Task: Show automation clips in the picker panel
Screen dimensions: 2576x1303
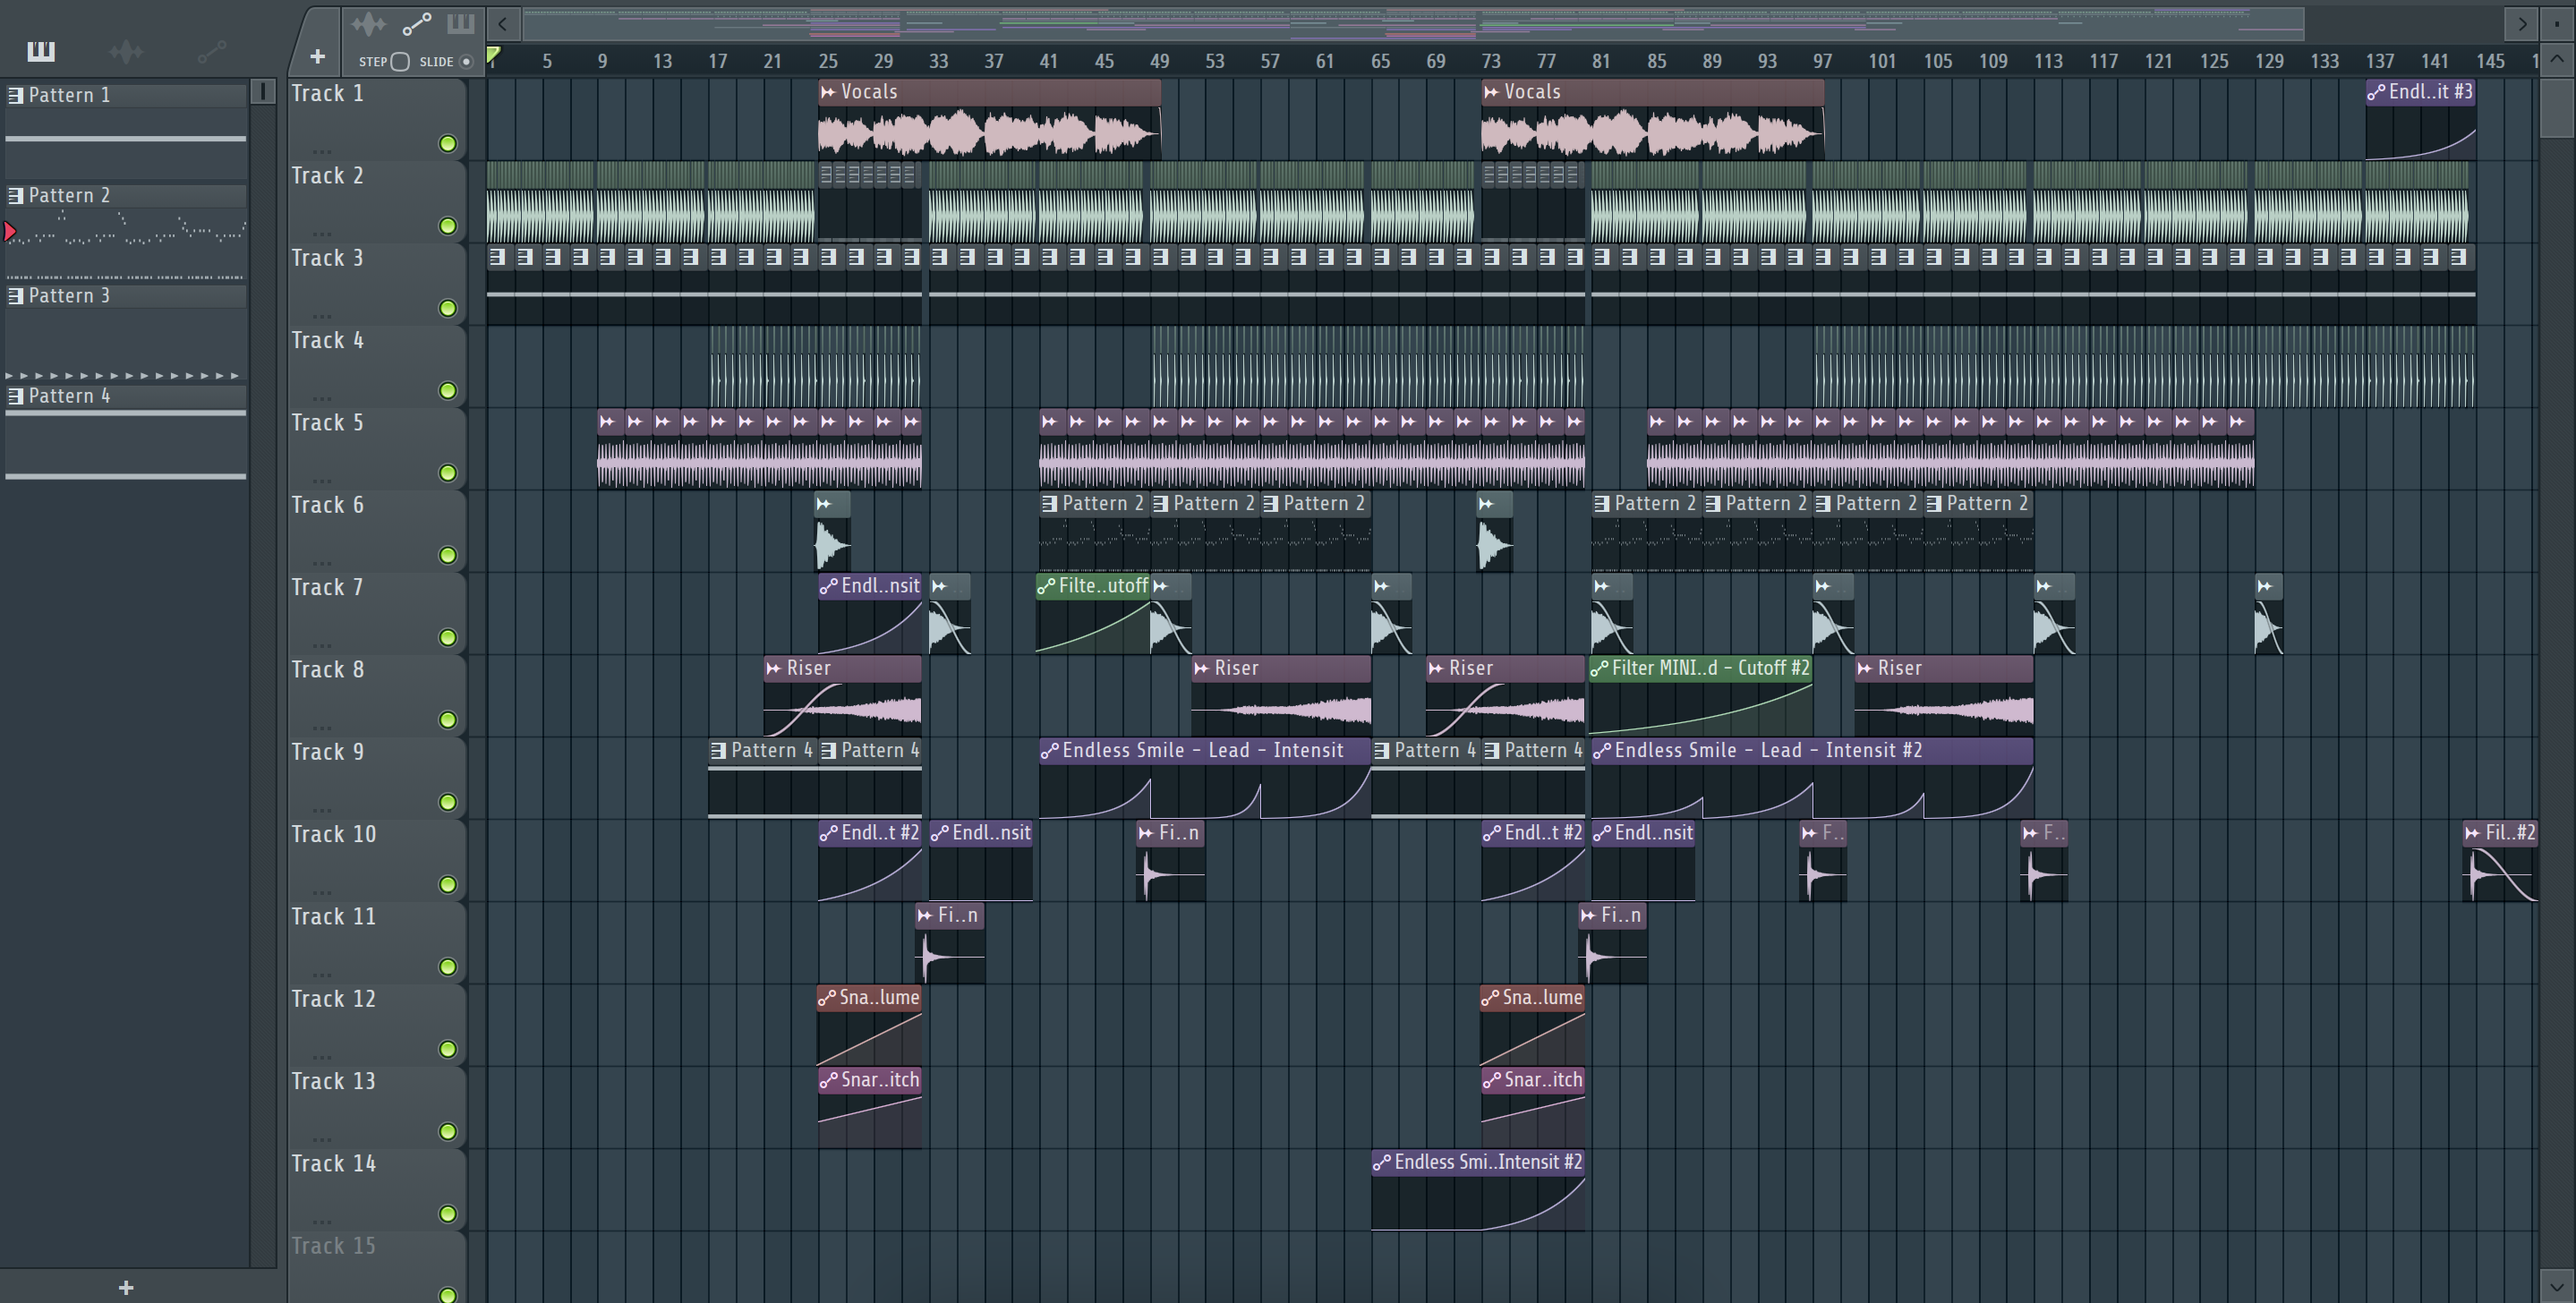Action: [211, 51]
